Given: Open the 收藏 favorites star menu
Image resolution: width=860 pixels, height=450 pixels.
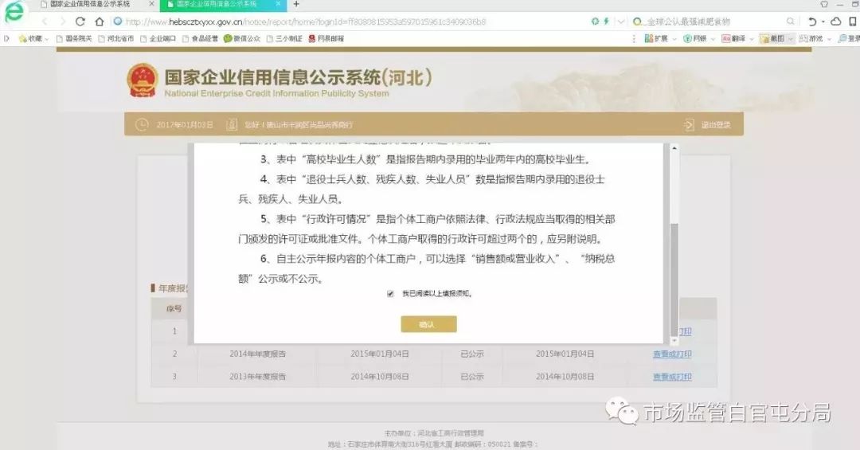Looking at the screenshot, I should (x=30, y=38).
